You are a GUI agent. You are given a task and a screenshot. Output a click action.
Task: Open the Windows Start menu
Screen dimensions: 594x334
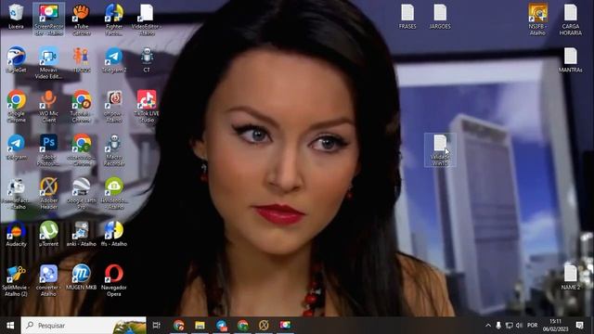[10, 326]
